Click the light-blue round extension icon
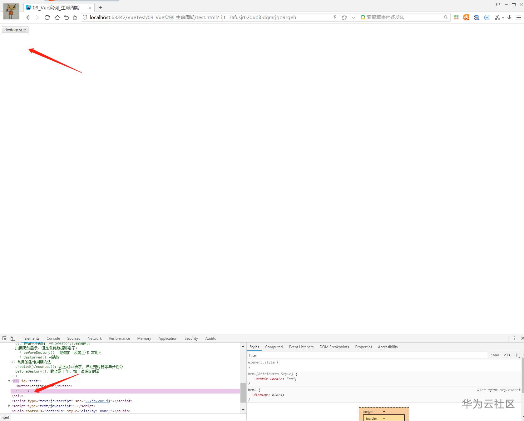Image resolution: width=524 pixels, height=421 pixels. [487, 18]
